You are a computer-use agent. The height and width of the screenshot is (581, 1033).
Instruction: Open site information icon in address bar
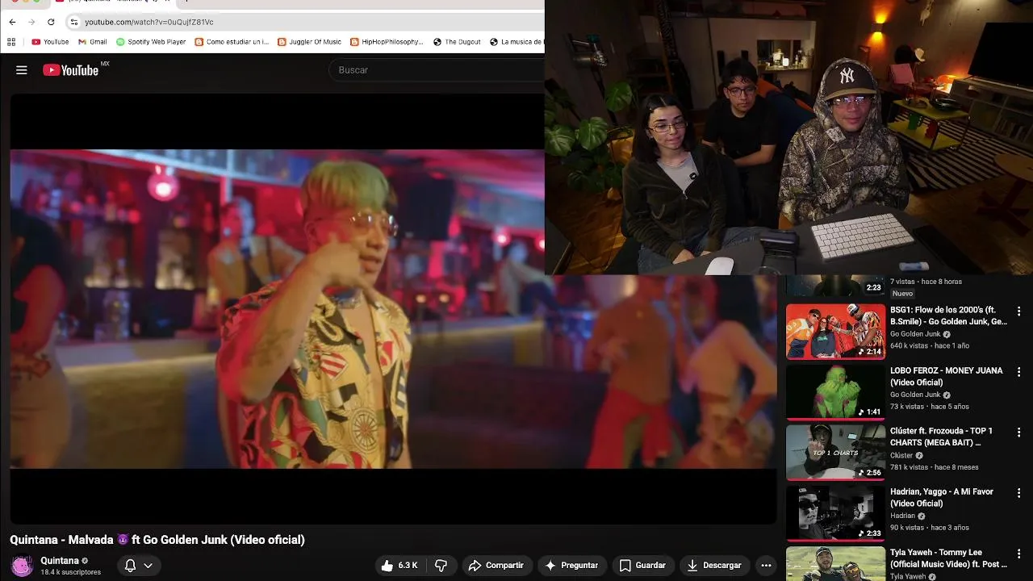(74, 22)
